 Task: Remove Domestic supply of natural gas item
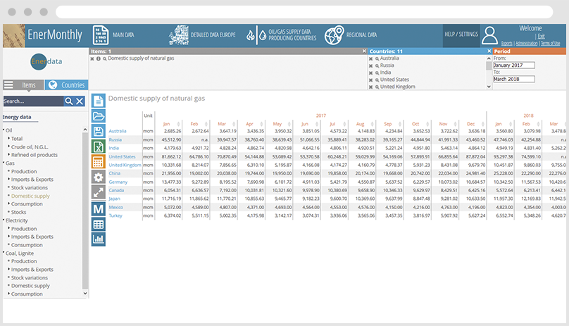coord(92,58)
